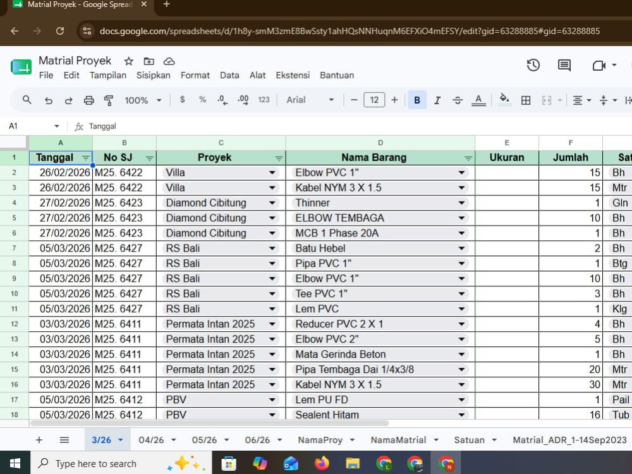This screenshot has width=632, height=474.
Task: Show all sheets list icon
Action: [x=64, y=440]
